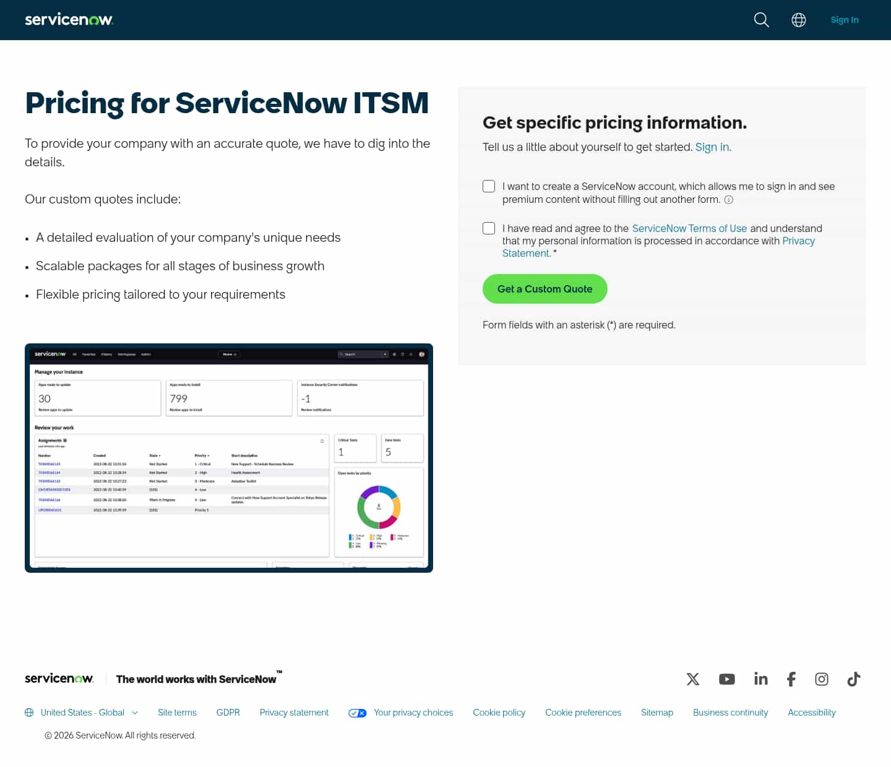Open the YouTube social icon
This screenshot has height=767, width=891.
[x=727, y=679]
